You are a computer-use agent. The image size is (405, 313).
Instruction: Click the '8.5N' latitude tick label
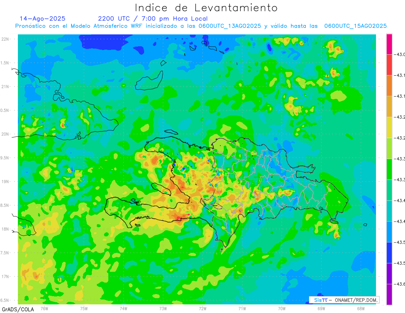click(x=5, y=205)
